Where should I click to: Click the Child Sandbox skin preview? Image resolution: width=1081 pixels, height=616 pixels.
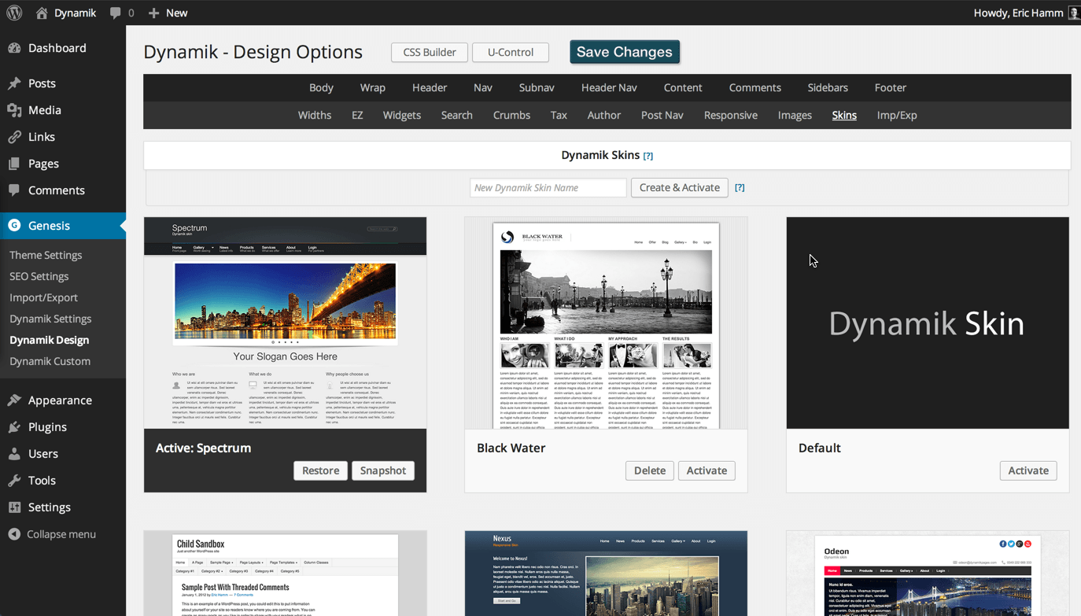(286, 574)
